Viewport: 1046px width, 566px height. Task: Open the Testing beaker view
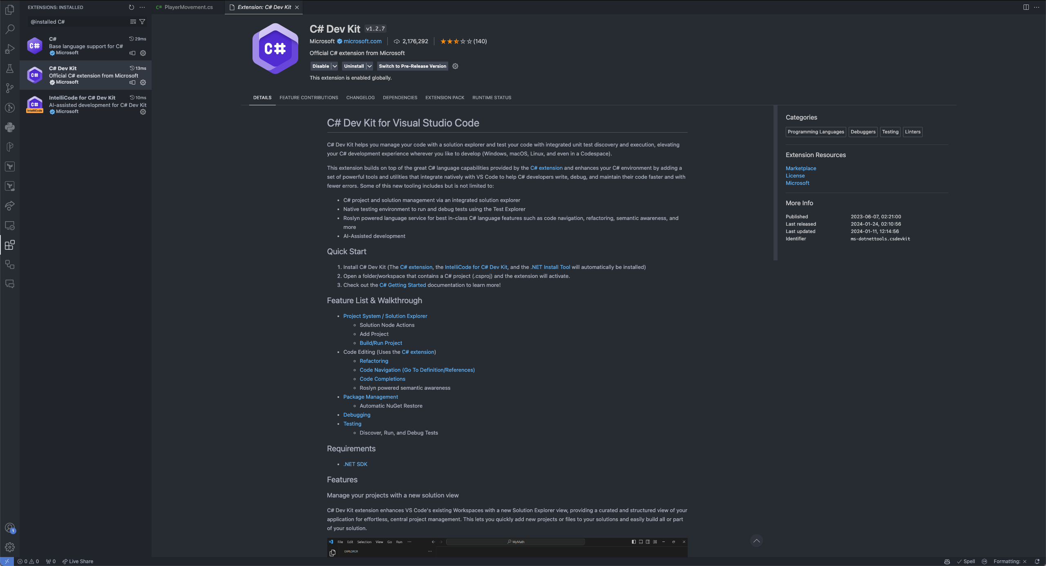(x=10, y=69)
